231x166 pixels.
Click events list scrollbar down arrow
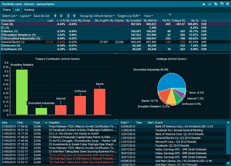tap(228, 163)
